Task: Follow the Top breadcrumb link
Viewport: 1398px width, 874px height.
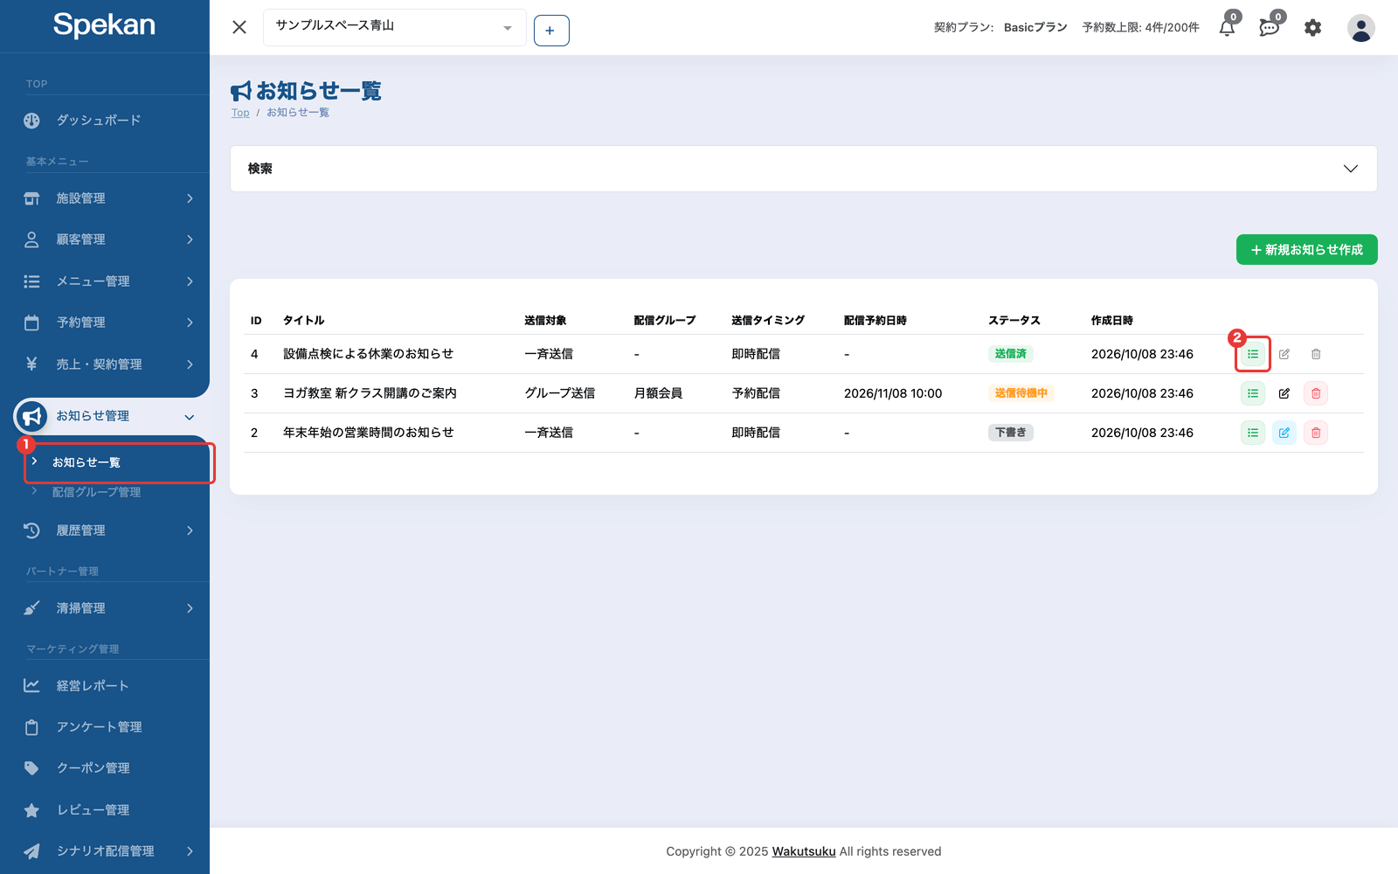Action: click(x=240, y=113)
